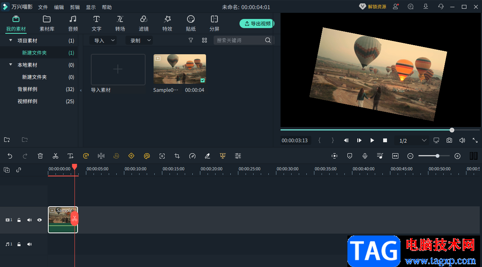Image resolution: width=482 pixels, height=267 pixels.
Task: Toggle display monitor icon in preview bar
Action: [436, 140]
